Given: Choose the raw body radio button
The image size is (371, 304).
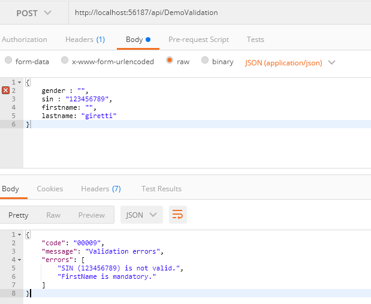Looking at the screenshot, I should (x=170, y=61).
